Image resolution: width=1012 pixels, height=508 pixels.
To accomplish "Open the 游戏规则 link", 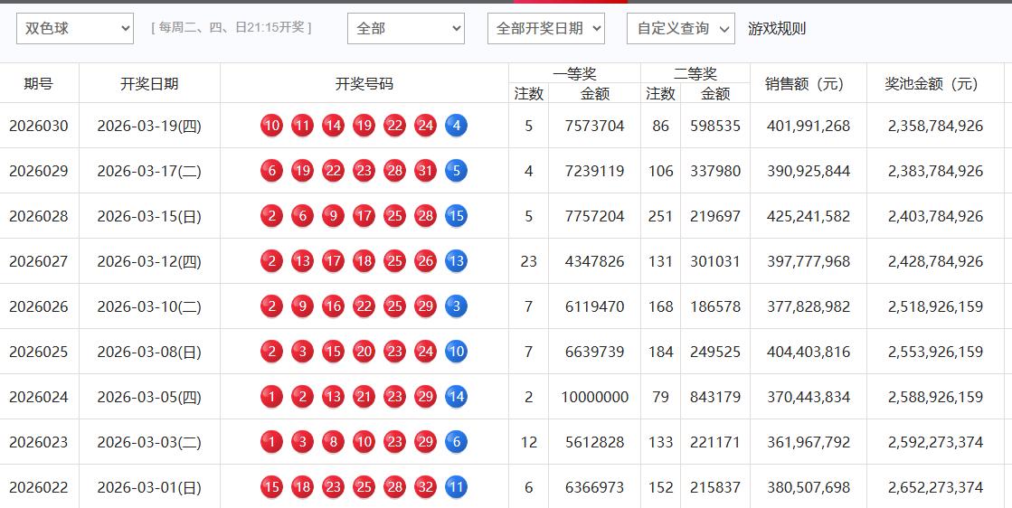I will pos(777,28).
